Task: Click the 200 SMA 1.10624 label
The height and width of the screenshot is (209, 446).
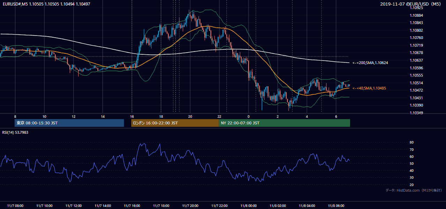Action: (x=370, y=63)
